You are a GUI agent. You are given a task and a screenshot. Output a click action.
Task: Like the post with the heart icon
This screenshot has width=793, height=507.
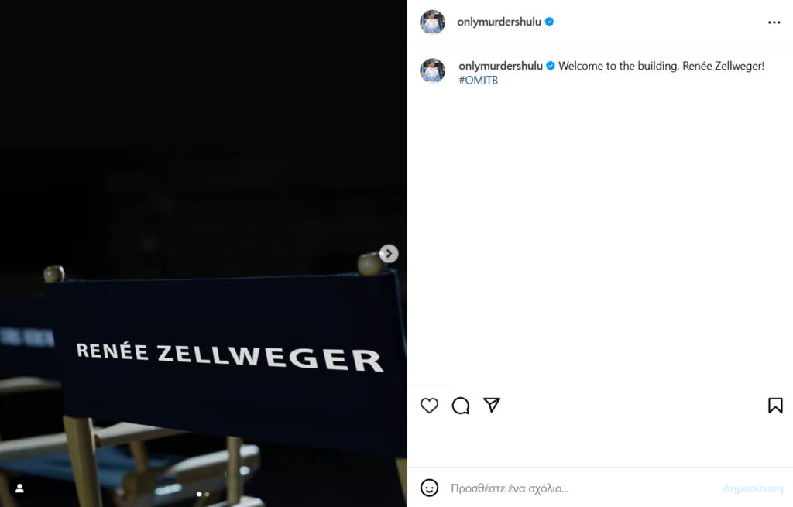point(429,406)
